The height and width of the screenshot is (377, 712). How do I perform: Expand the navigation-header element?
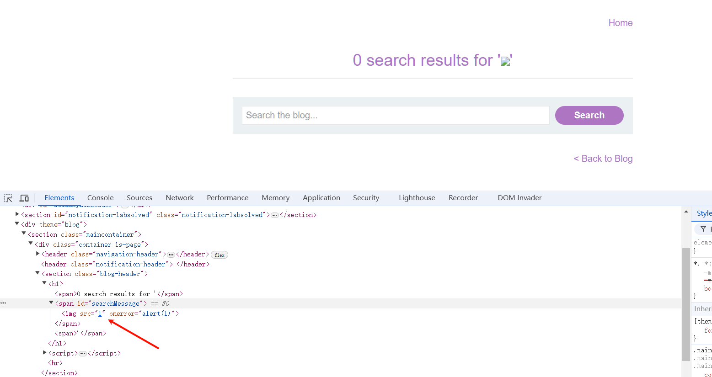point(38,254)
